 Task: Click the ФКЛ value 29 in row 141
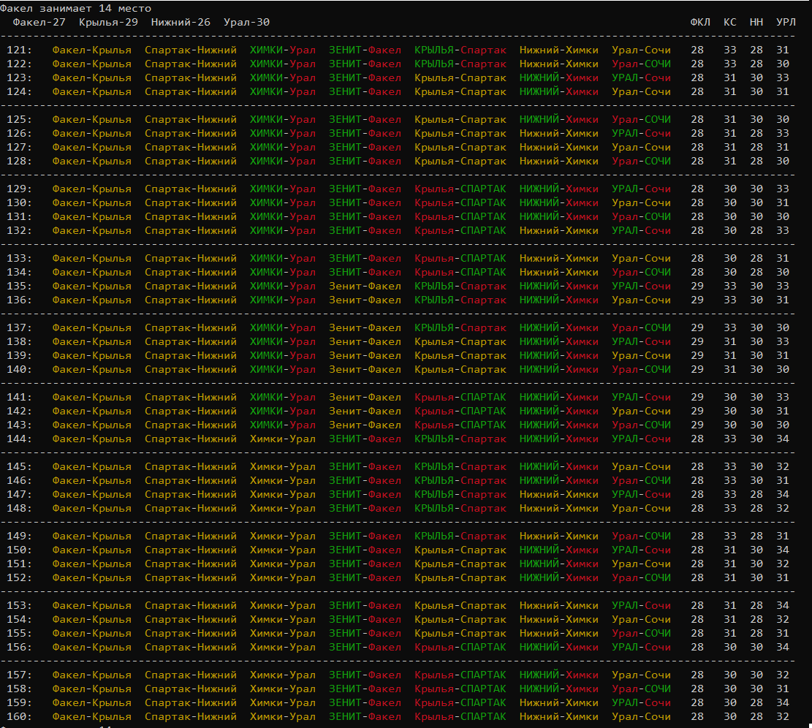(x=697, y=397)
